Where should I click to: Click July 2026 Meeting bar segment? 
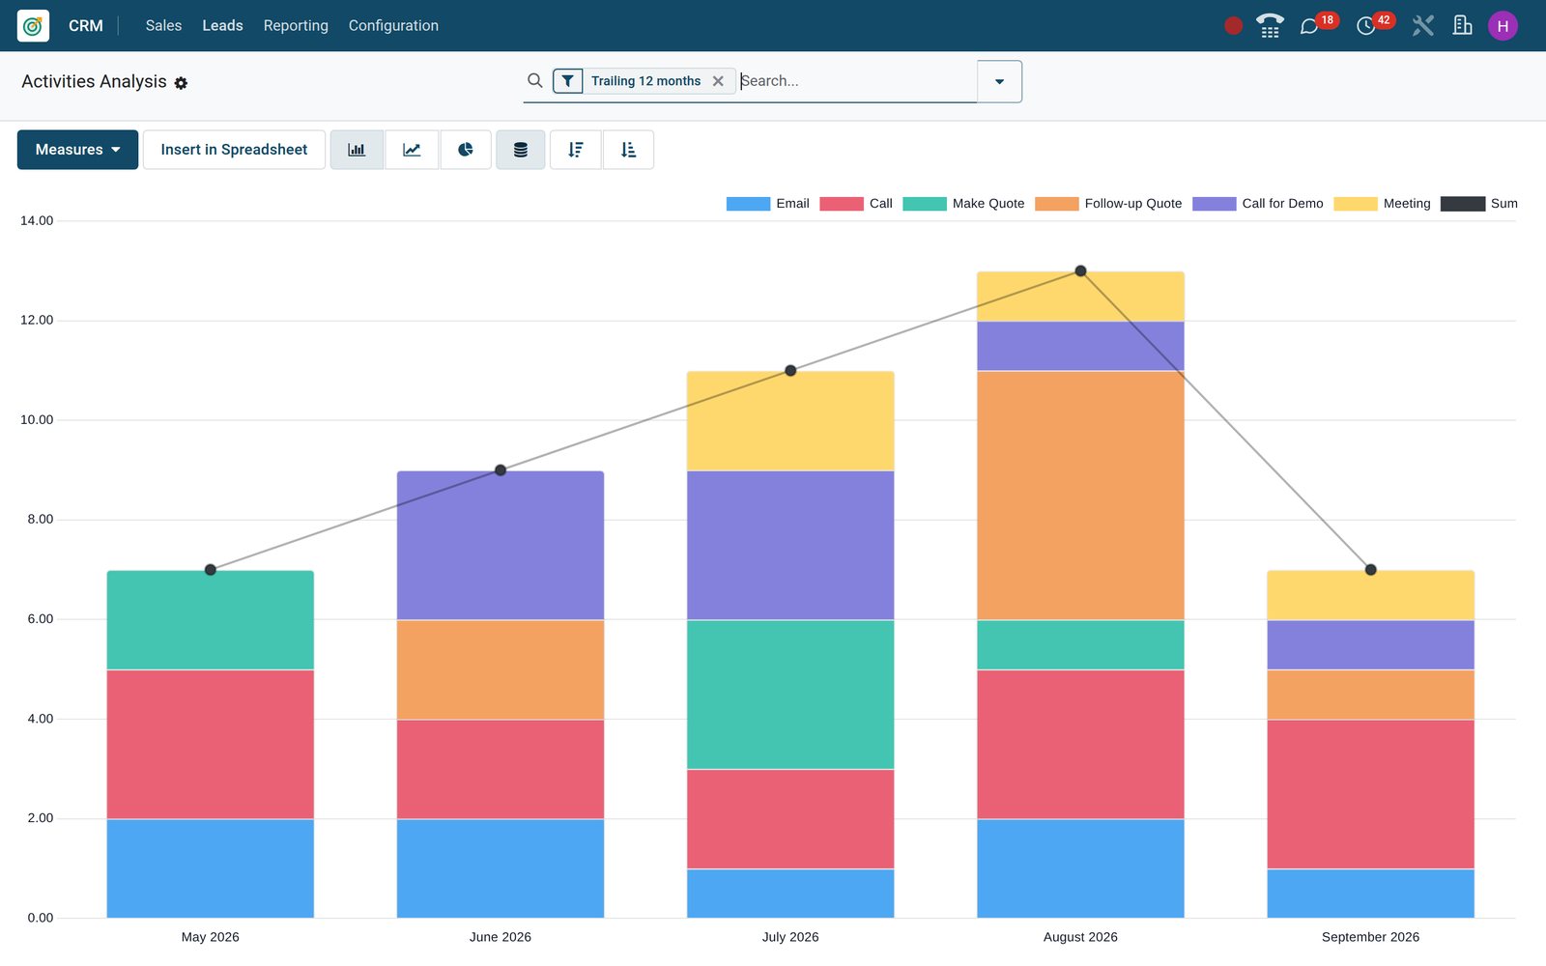[790, 421]
